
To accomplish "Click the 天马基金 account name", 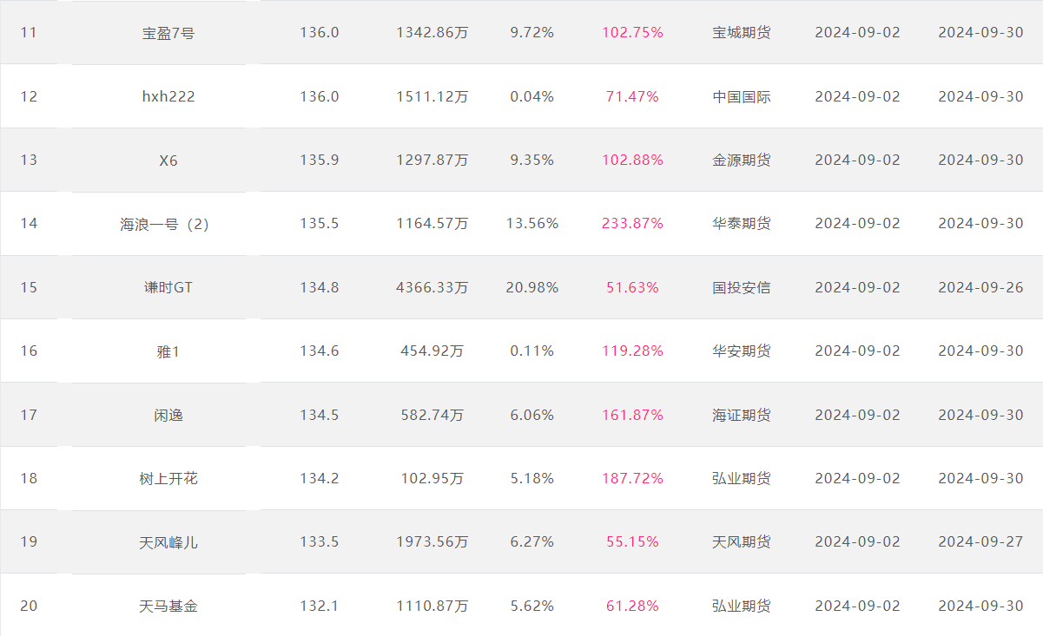I will 168,606.
